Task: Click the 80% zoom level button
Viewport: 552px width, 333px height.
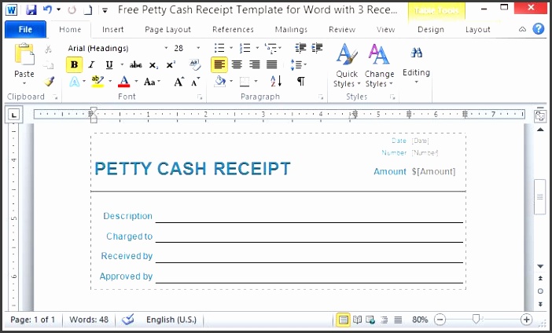Action: tap(420, 320)
